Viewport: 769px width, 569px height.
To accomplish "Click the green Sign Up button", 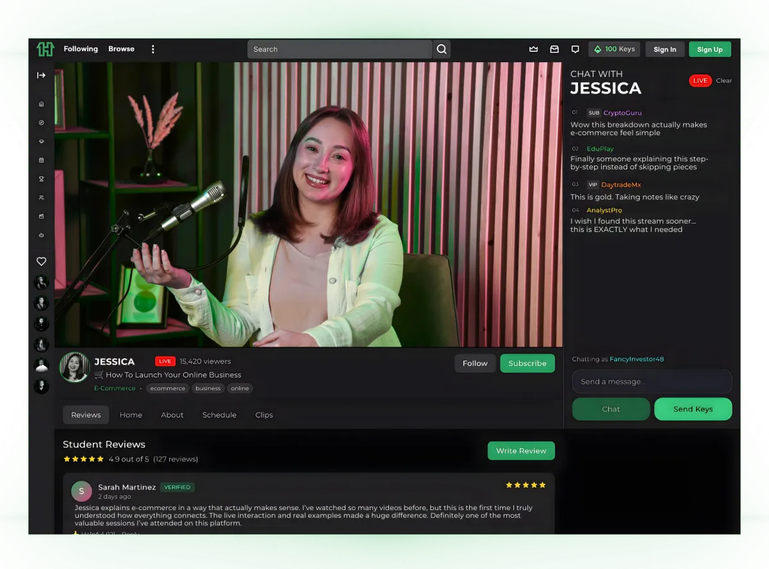I will [x=710, y=49].
